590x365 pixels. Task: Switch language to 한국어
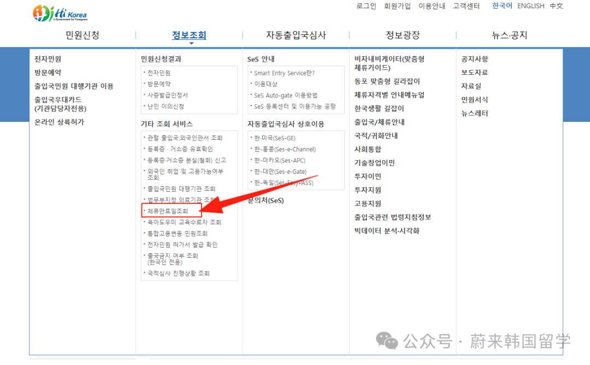click(x=503, y=6)
